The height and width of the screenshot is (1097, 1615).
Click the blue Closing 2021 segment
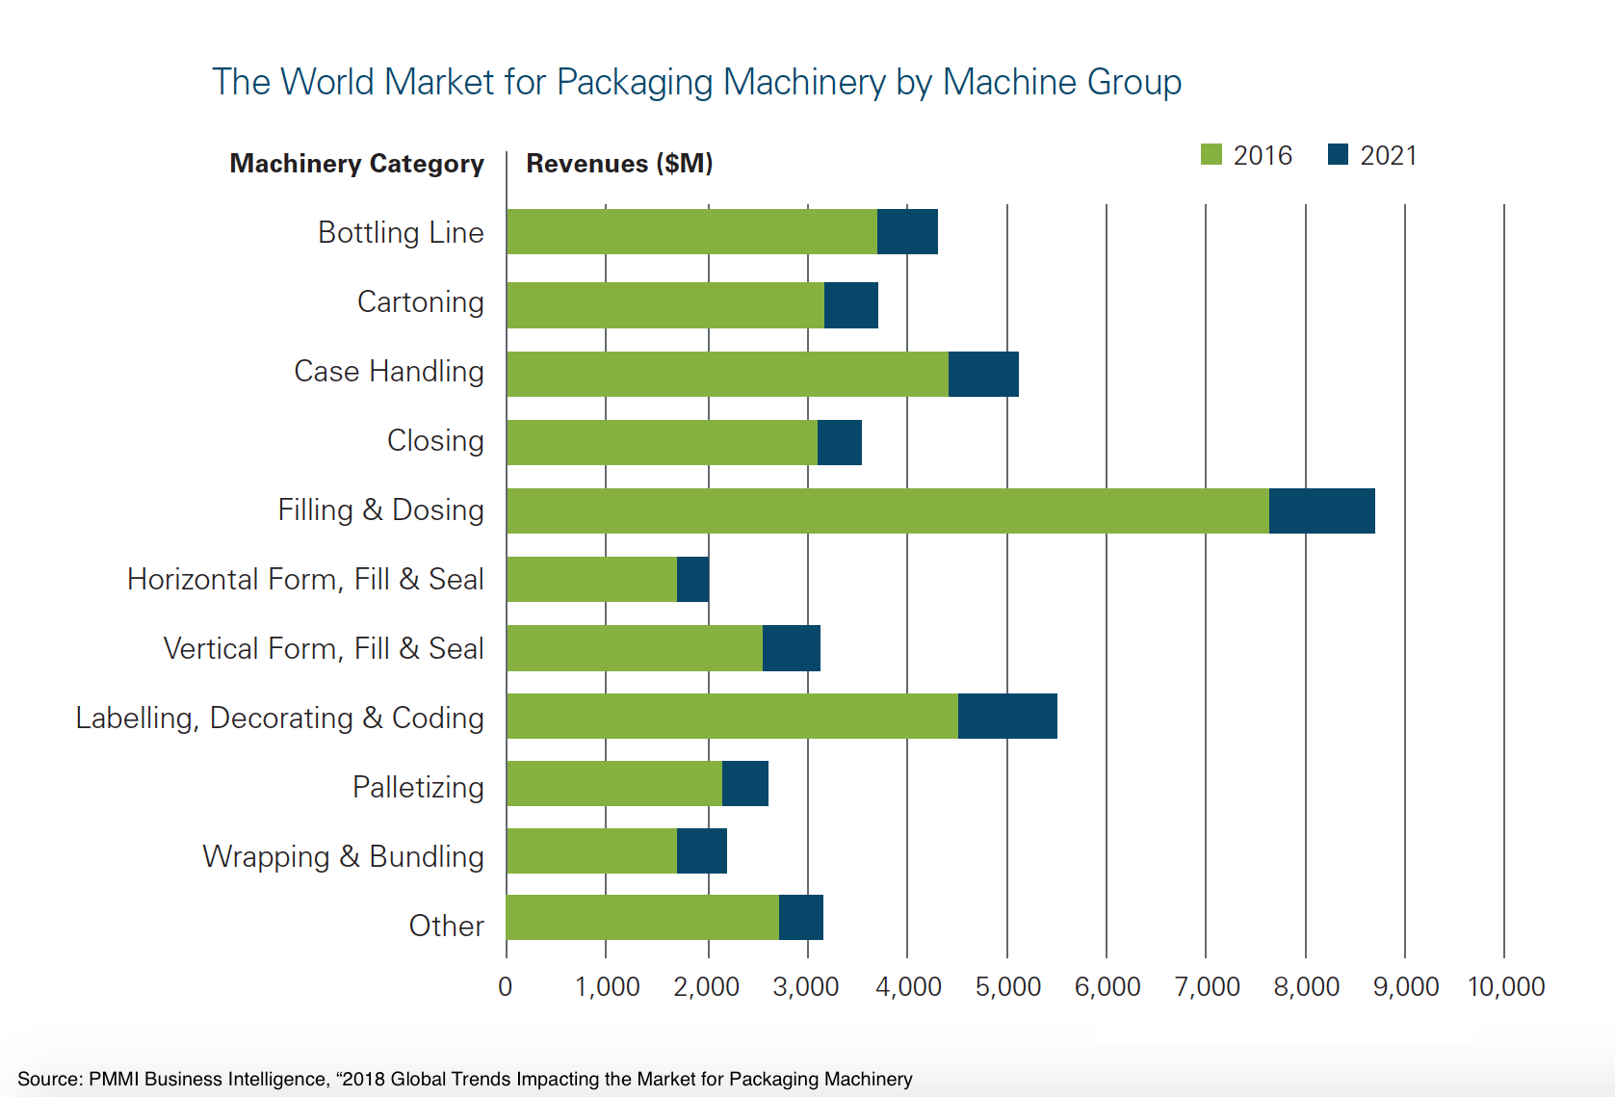click(x=839, y=443)
